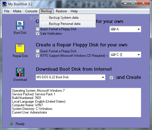Viewport: 152px width, 130px height.
Task: Click 'Service Packed: Service Pack 1' line
Action: coord(34,94)
